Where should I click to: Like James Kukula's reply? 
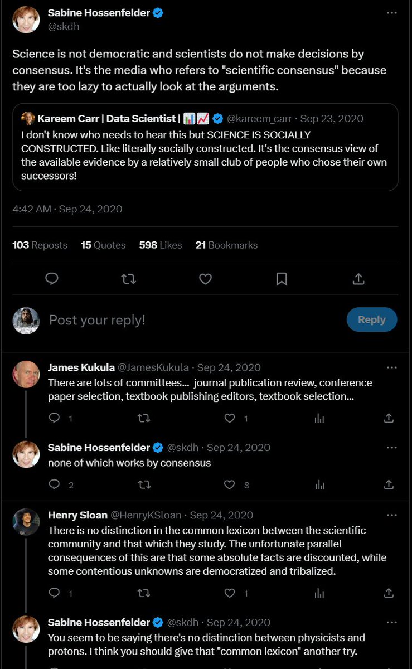(x=229, y=418)
